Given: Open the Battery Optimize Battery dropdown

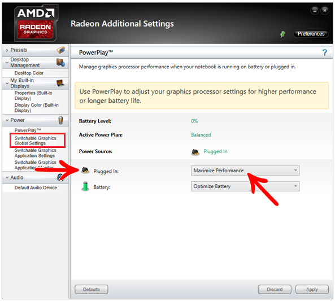Looking at the screenshot, I should click(x=245, y=186).
